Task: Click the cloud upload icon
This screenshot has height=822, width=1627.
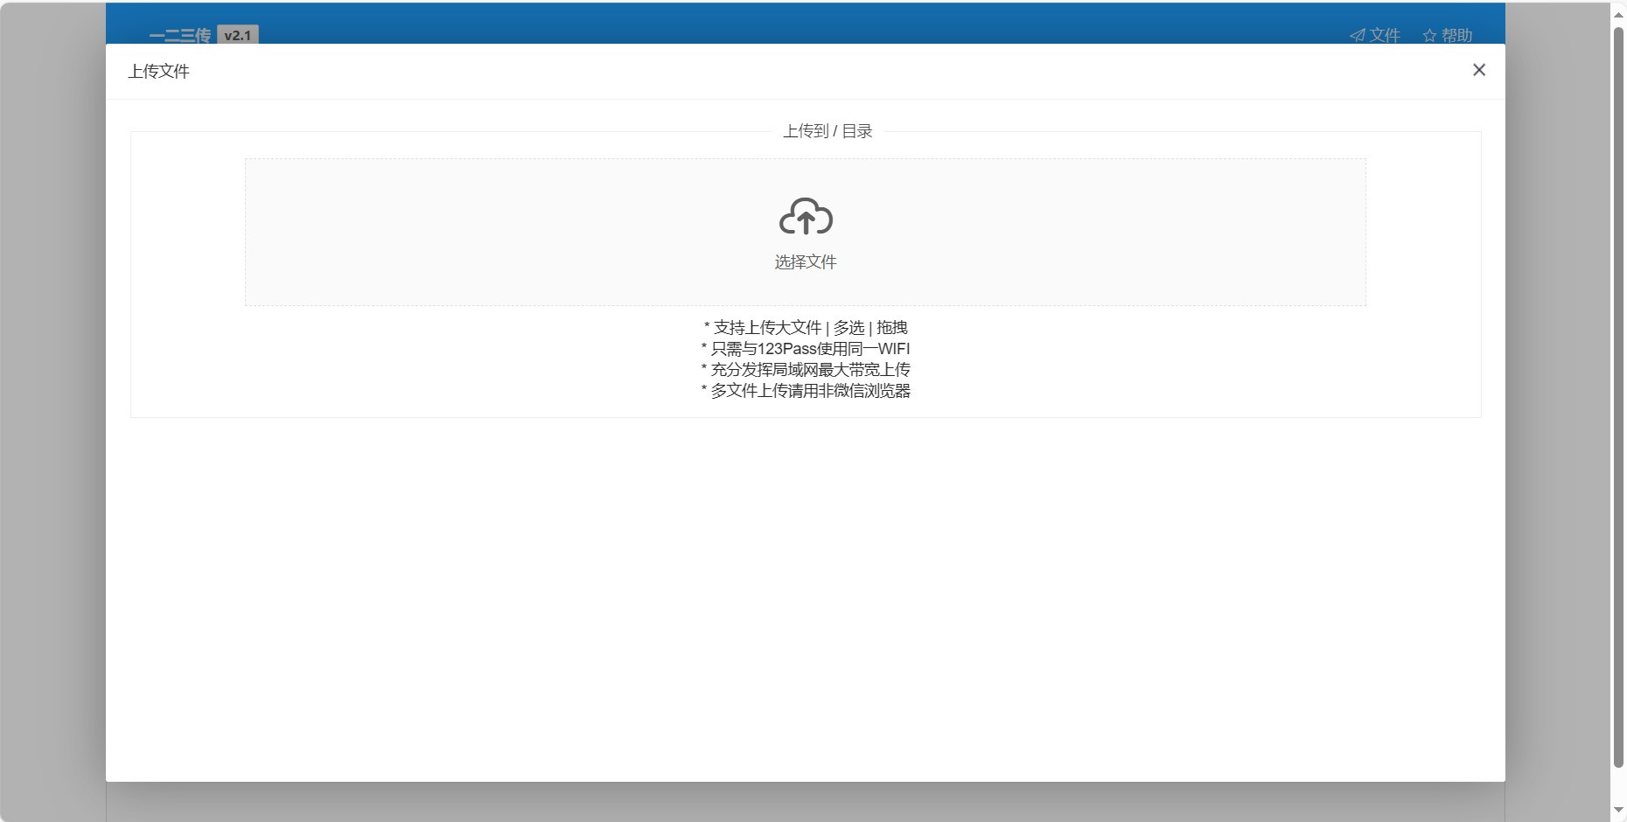Action: pyautogui.click(x=805, y=217)
